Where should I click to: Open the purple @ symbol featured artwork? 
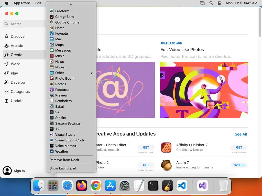[125, 90]
